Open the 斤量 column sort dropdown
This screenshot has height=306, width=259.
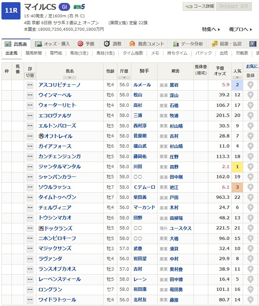[124, 77]
